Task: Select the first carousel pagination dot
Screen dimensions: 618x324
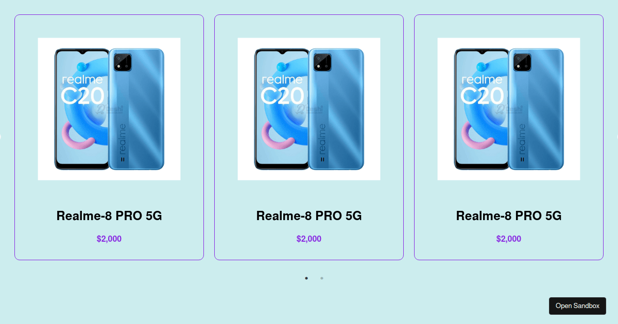Action: pyautogui.click(x=306, y=278)
